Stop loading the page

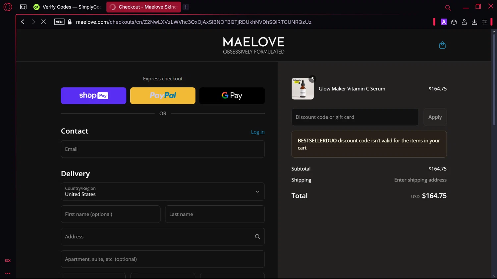click(43, 22)
